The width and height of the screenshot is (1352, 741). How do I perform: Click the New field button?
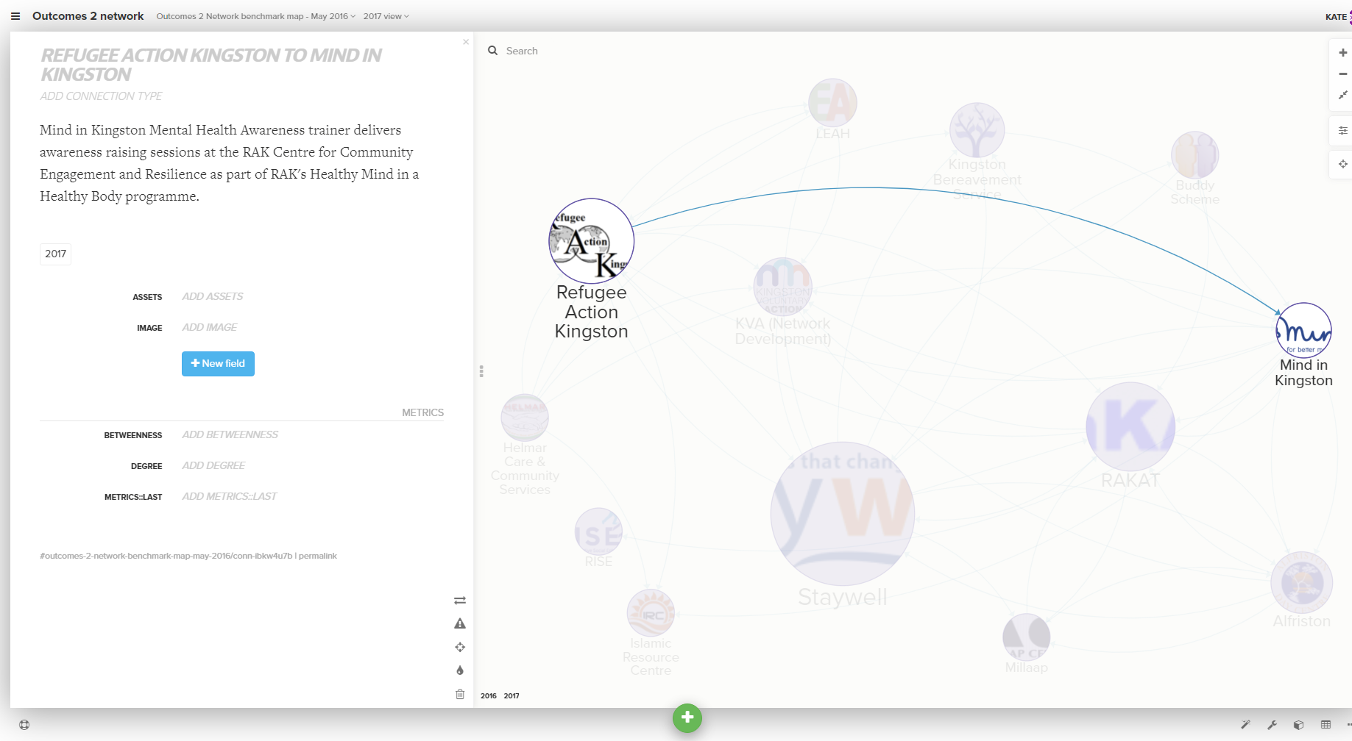pos(218,364)
